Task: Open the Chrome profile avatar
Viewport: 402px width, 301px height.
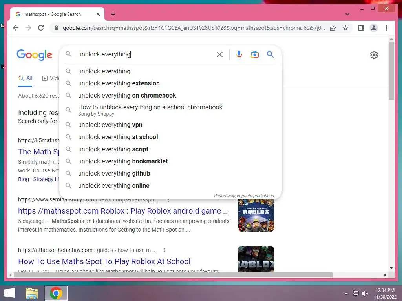Action: pyautogui.click(x=374, y=28)
